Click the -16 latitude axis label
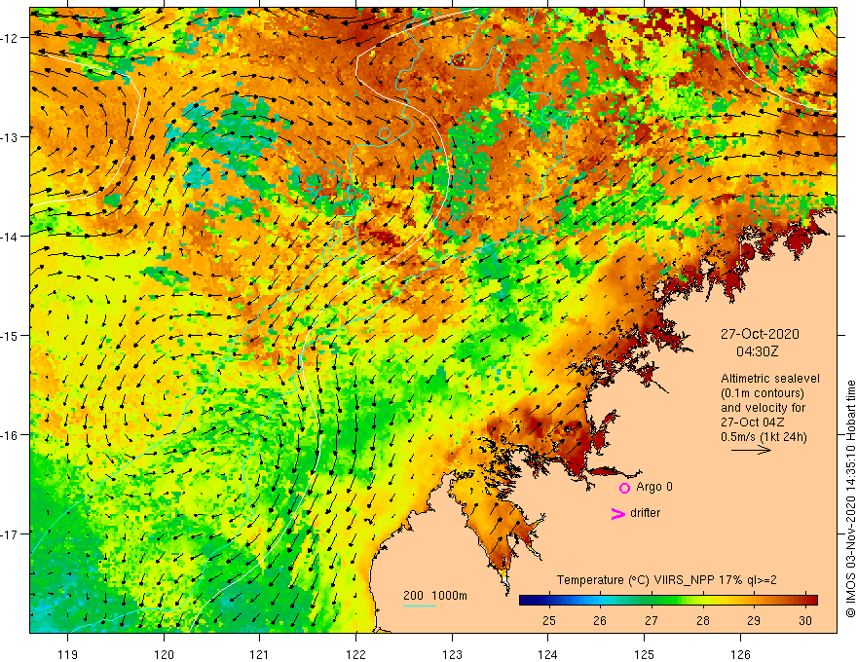Screen dimensions: 857x662 [11, 435]
